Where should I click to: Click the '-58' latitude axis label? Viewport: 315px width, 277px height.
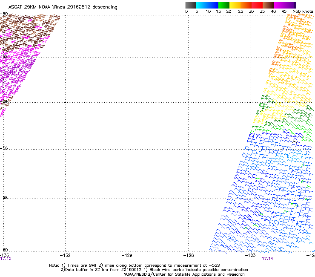4,198
